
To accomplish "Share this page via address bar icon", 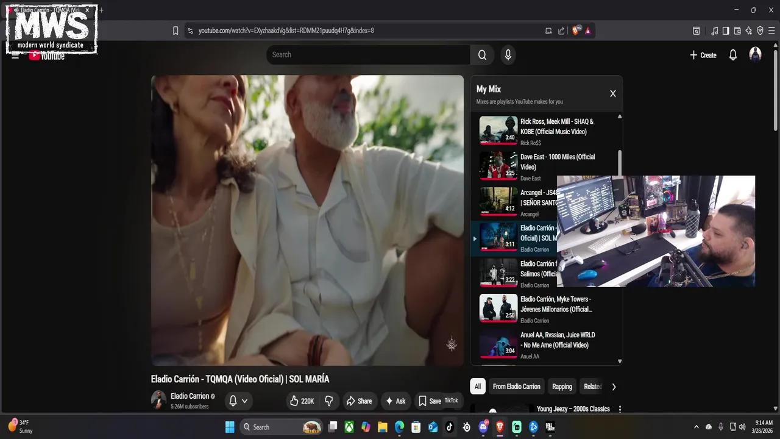I will point(561,30).
